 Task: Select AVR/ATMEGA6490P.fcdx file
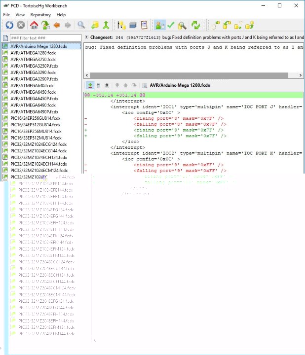click(41, 111)
